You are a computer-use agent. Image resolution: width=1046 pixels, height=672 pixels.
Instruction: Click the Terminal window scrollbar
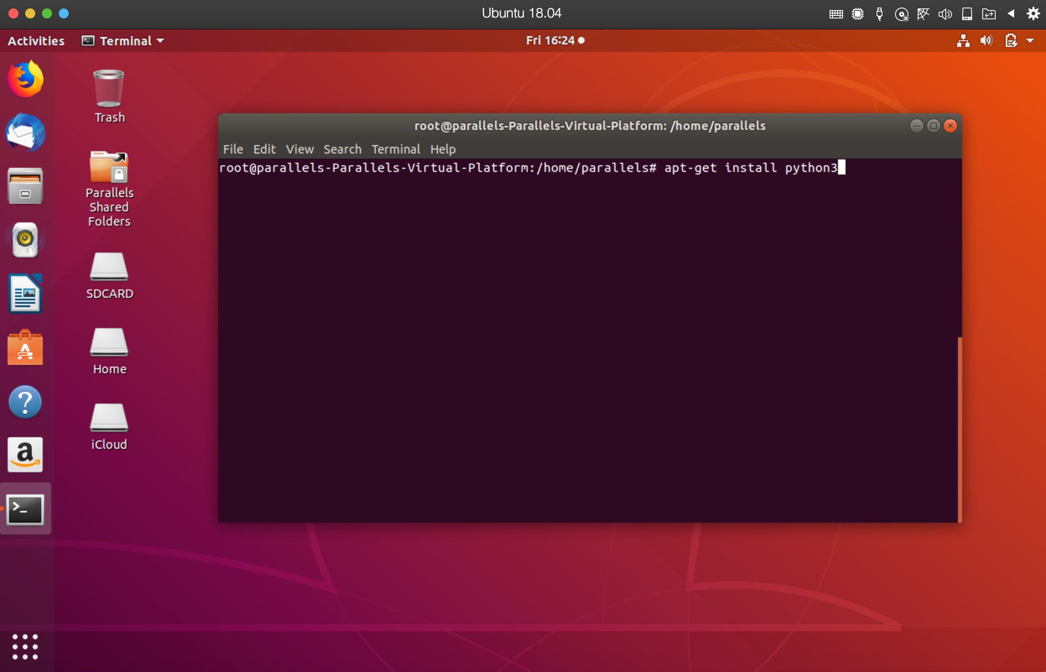960,430
